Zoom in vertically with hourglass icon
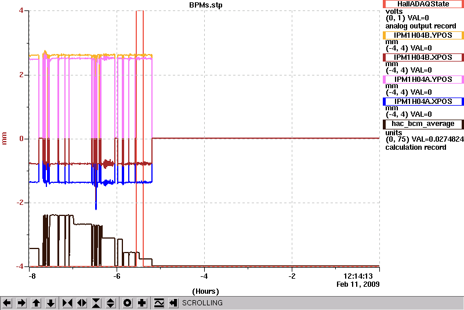 pos(96,303)
